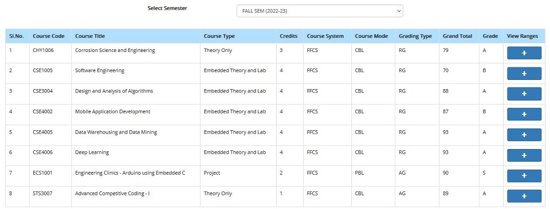The height and width of the screenshot is (209, 550).
Task: Click credits value 1 for STS3007
Action: tap(281, 193)
